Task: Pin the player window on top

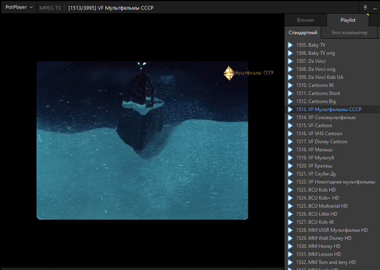Action: 365,8
